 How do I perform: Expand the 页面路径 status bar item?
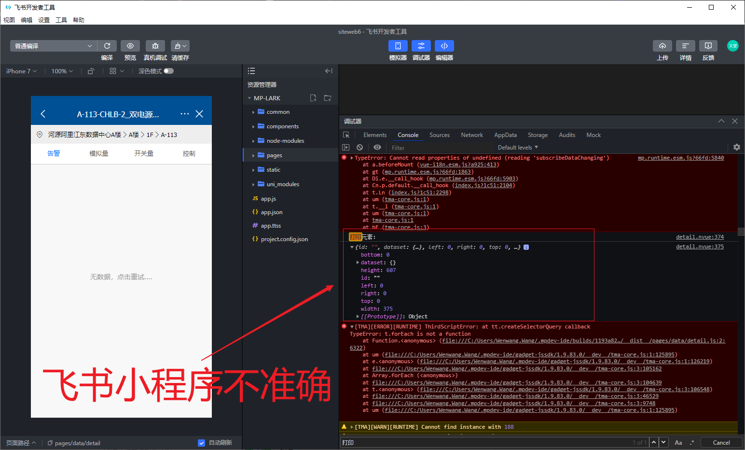[x=21, y=443]
